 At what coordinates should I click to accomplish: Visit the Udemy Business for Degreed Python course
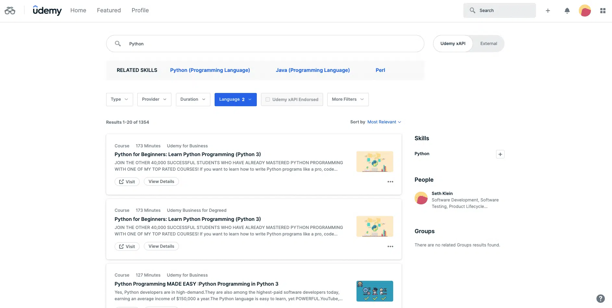(x=127, y=246)
